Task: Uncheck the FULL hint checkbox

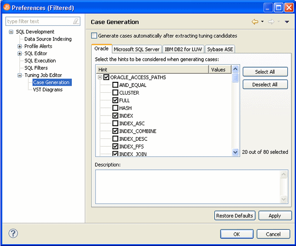Action: click(x=115, y=100)
